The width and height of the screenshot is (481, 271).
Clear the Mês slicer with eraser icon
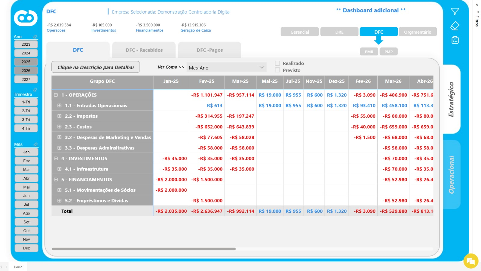pyautogui.click(x=35, y=144)
